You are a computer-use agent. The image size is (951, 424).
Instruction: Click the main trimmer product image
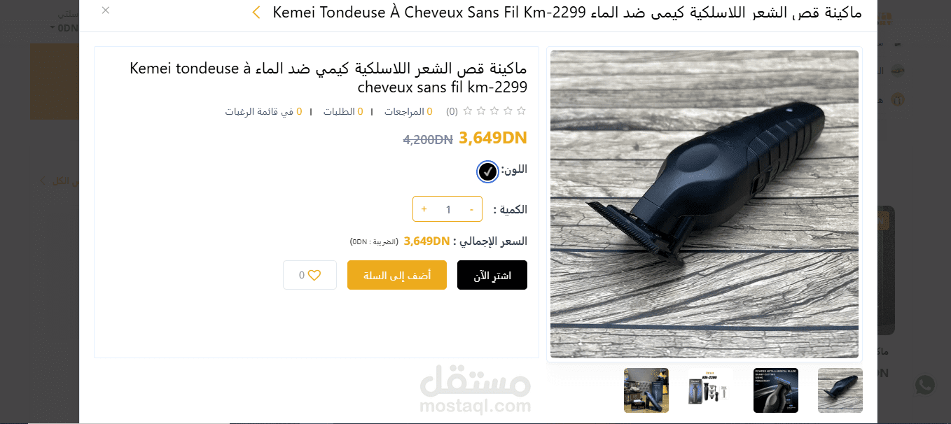(704, 204)
